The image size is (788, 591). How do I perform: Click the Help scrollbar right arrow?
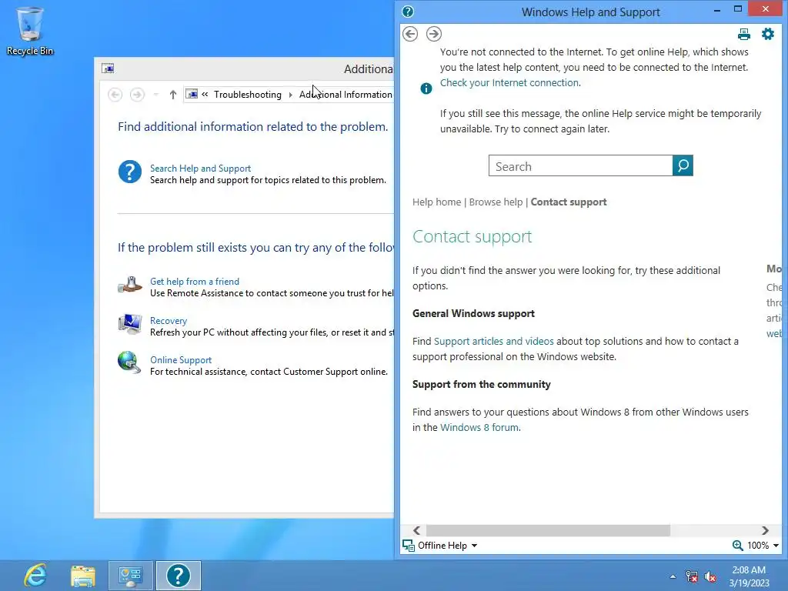click(x=765, y=530)
